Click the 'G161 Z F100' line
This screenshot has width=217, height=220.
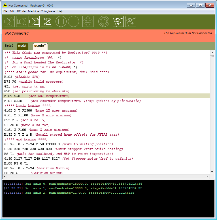coord(37,130)
